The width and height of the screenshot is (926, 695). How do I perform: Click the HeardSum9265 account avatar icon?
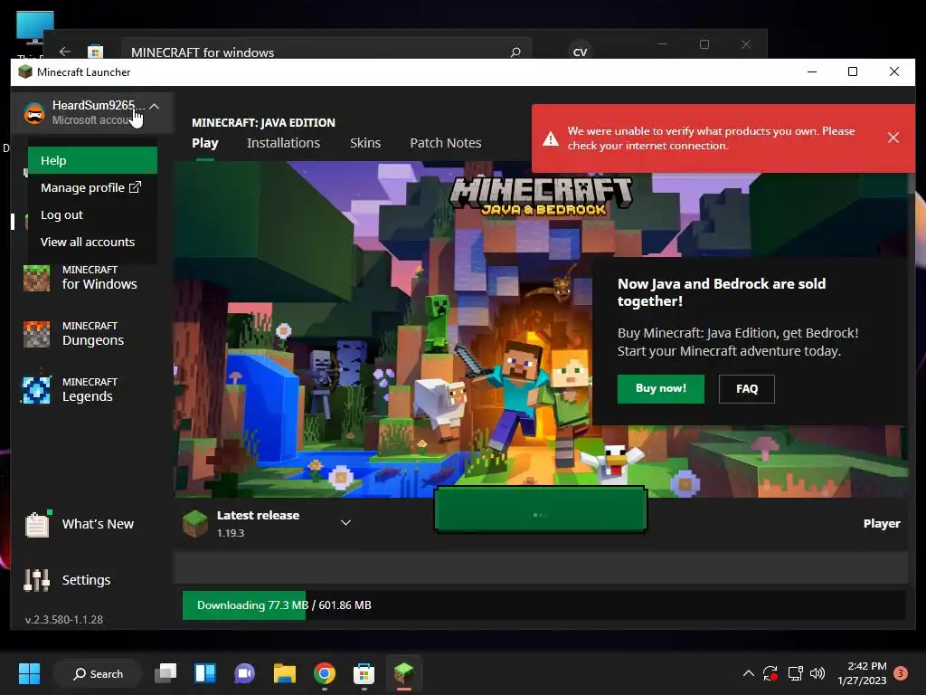tap(34, 112)
